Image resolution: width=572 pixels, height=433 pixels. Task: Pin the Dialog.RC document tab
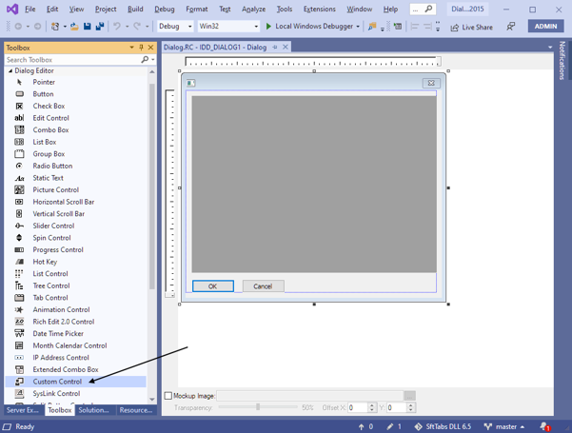coord(275,48)
